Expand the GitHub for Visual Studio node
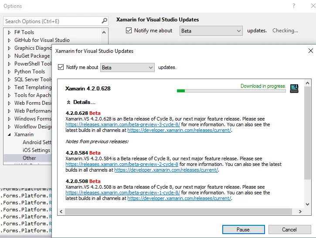 point(9,40)
